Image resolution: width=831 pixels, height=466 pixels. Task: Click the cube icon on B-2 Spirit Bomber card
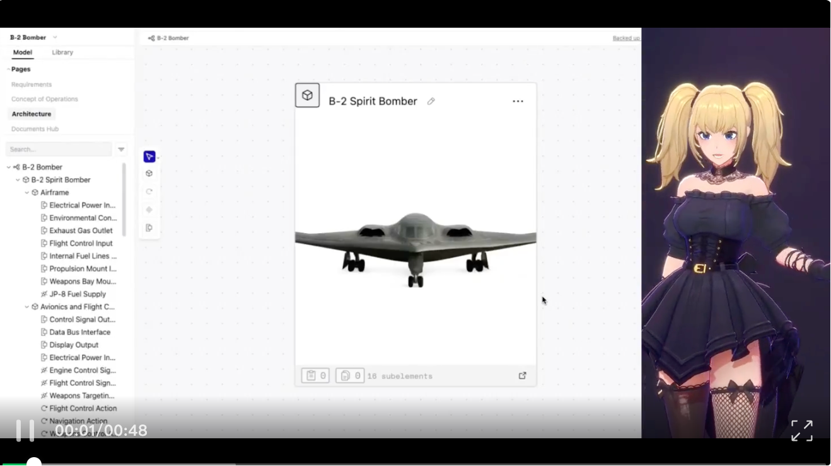click(x=307, y=95)
